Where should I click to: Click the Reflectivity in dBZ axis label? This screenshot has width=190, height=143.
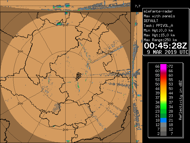tap(180, 100)
